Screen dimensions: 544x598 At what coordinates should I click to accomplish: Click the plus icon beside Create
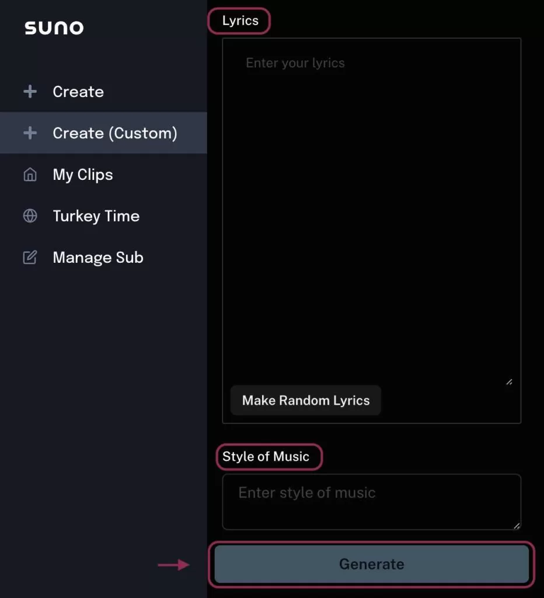point(30,92)
